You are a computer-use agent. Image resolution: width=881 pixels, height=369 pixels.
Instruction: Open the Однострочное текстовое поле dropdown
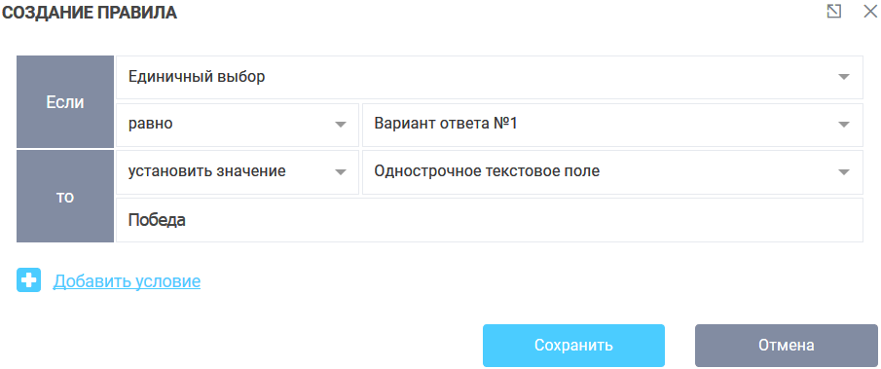pos(612,172)
